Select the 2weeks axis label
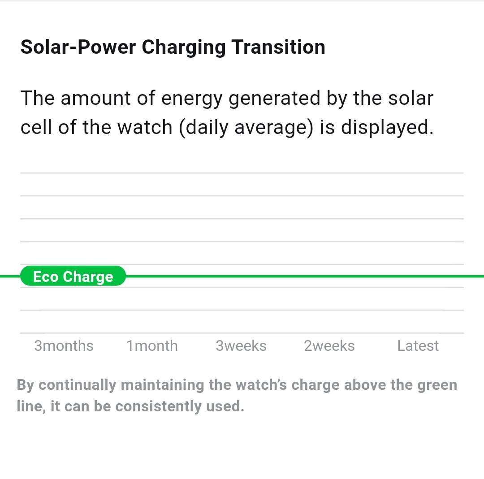The height and width of the screenshot is (479, 484). point(329,345)
